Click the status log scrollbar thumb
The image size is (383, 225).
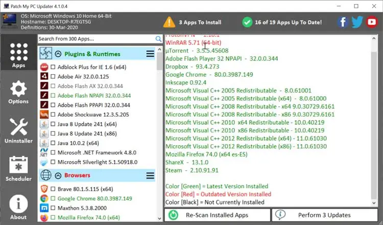pyautogui.click(x=374, y=125)
